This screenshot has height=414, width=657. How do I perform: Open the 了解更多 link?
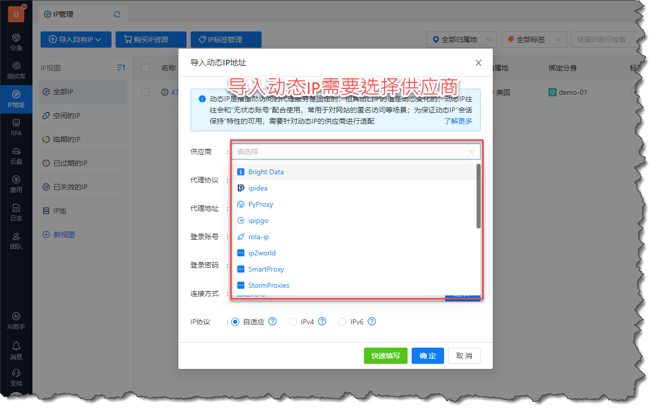click(458, 121)
